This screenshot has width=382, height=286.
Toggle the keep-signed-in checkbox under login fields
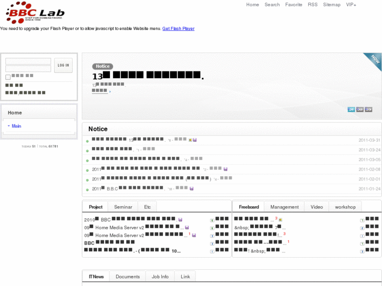click(8, 77)
